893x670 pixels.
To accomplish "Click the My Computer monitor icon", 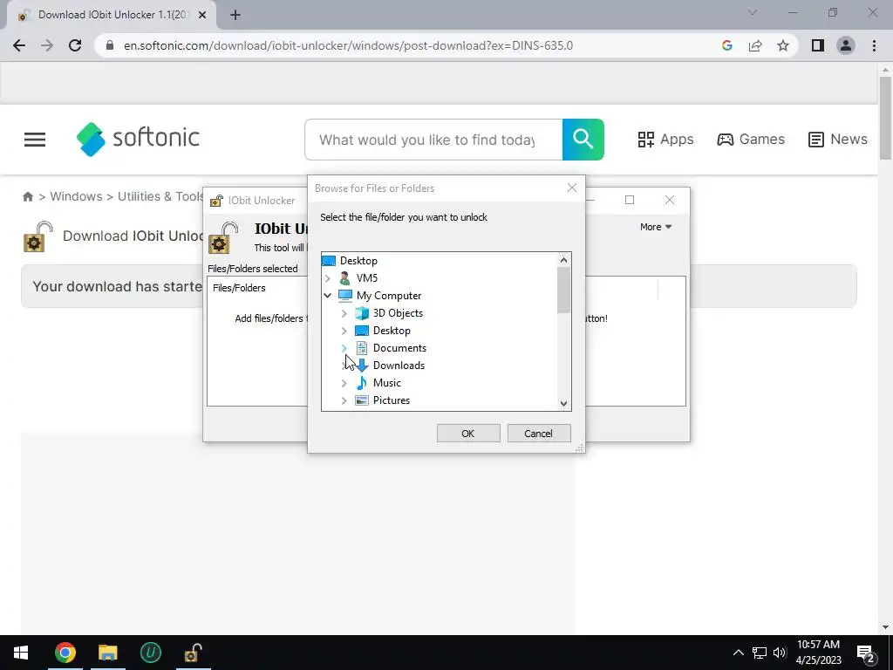I will 345,295.
